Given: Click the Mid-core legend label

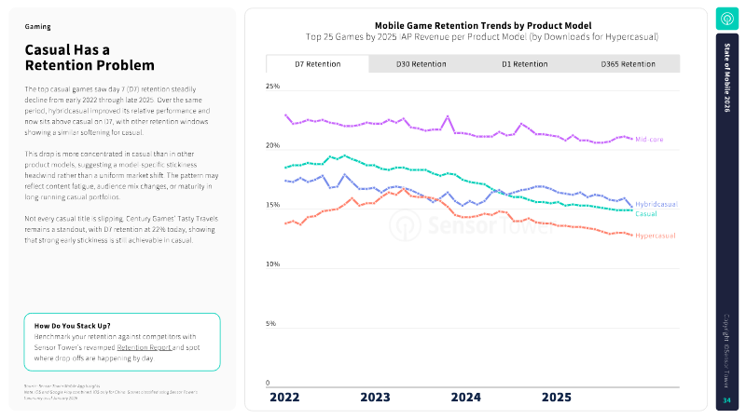Looking at the screenshot, I should tap(651, 140).
